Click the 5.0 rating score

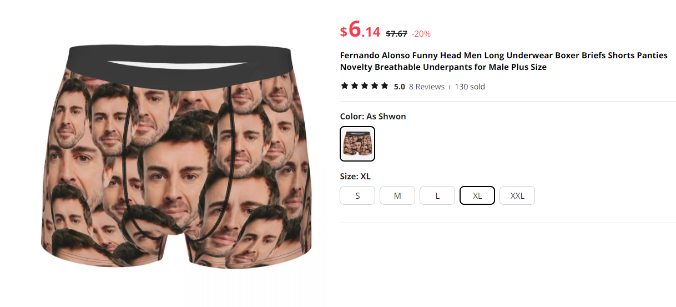(x=399, y=87)
